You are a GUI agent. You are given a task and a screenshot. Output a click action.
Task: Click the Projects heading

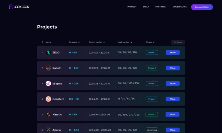[47, 27]
